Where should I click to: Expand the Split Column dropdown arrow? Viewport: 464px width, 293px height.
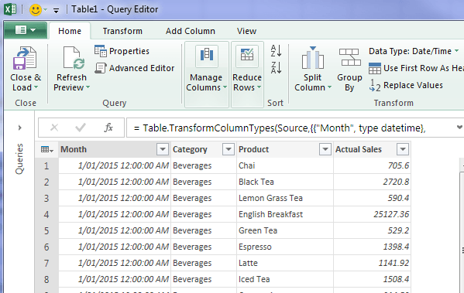click(x=329, y=87)
